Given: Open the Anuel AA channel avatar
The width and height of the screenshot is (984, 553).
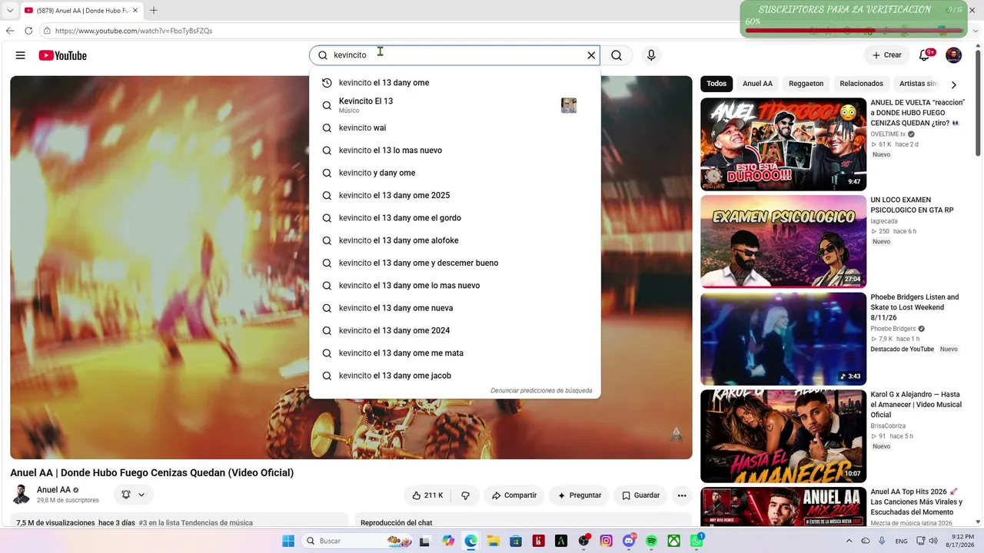Looking at the screenshot, I should click(22, 495).
